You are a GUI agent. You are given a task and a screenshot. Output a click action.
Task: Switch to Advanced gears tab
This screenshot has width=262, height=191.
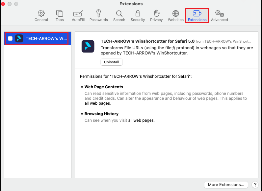click(219, 16)
